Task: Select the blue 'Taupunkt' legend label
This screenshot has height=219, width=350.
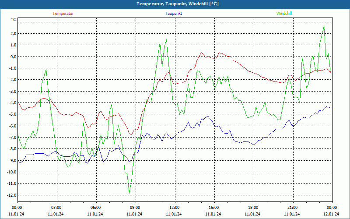Action: pos(173,14)
